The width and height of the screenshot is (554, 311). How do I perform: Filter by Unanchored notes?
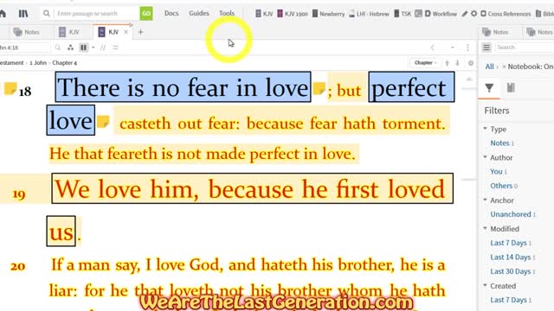click(511, 214)
